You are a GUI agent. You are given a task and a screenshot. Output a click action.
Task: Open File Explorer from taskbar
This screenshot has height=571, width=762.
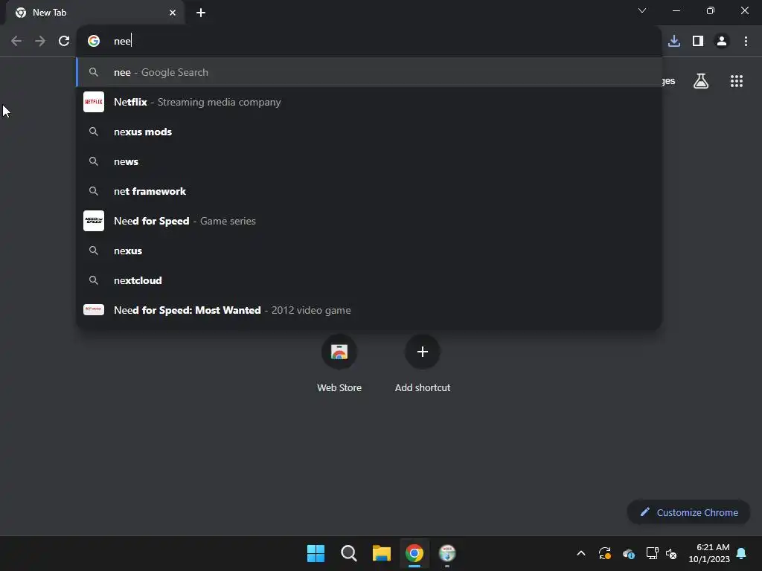tap(382, 553)
